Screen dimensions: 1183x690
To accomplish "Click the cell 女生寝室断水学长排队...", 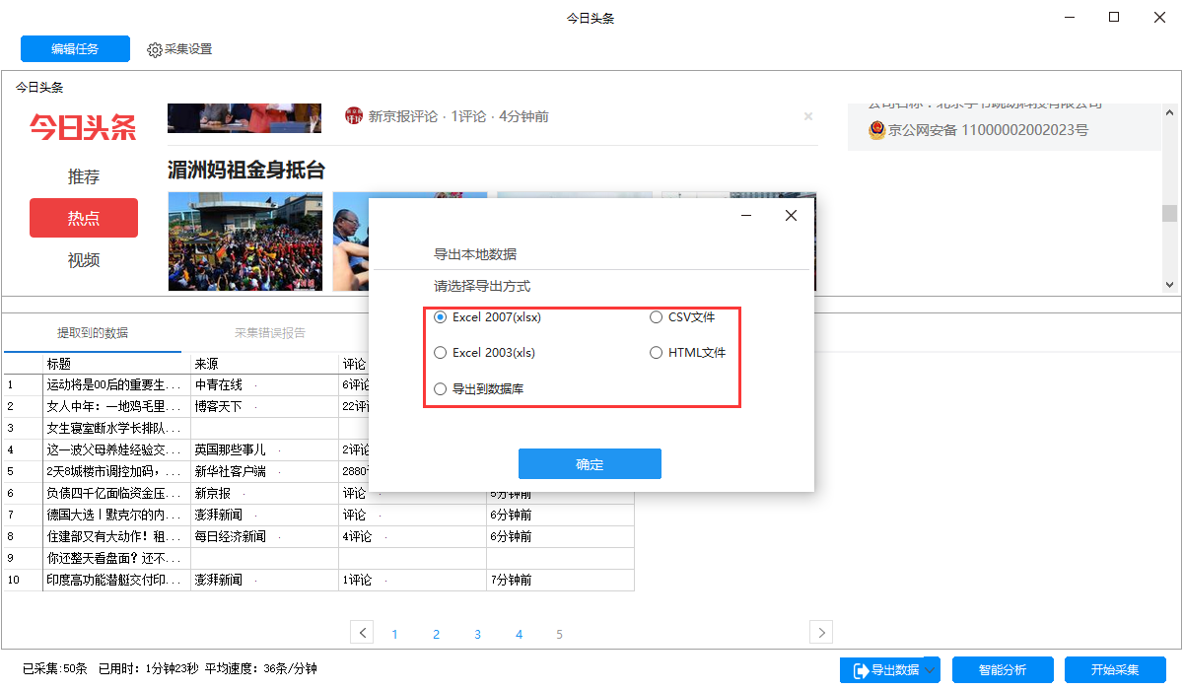I will (x=117, y=428).
